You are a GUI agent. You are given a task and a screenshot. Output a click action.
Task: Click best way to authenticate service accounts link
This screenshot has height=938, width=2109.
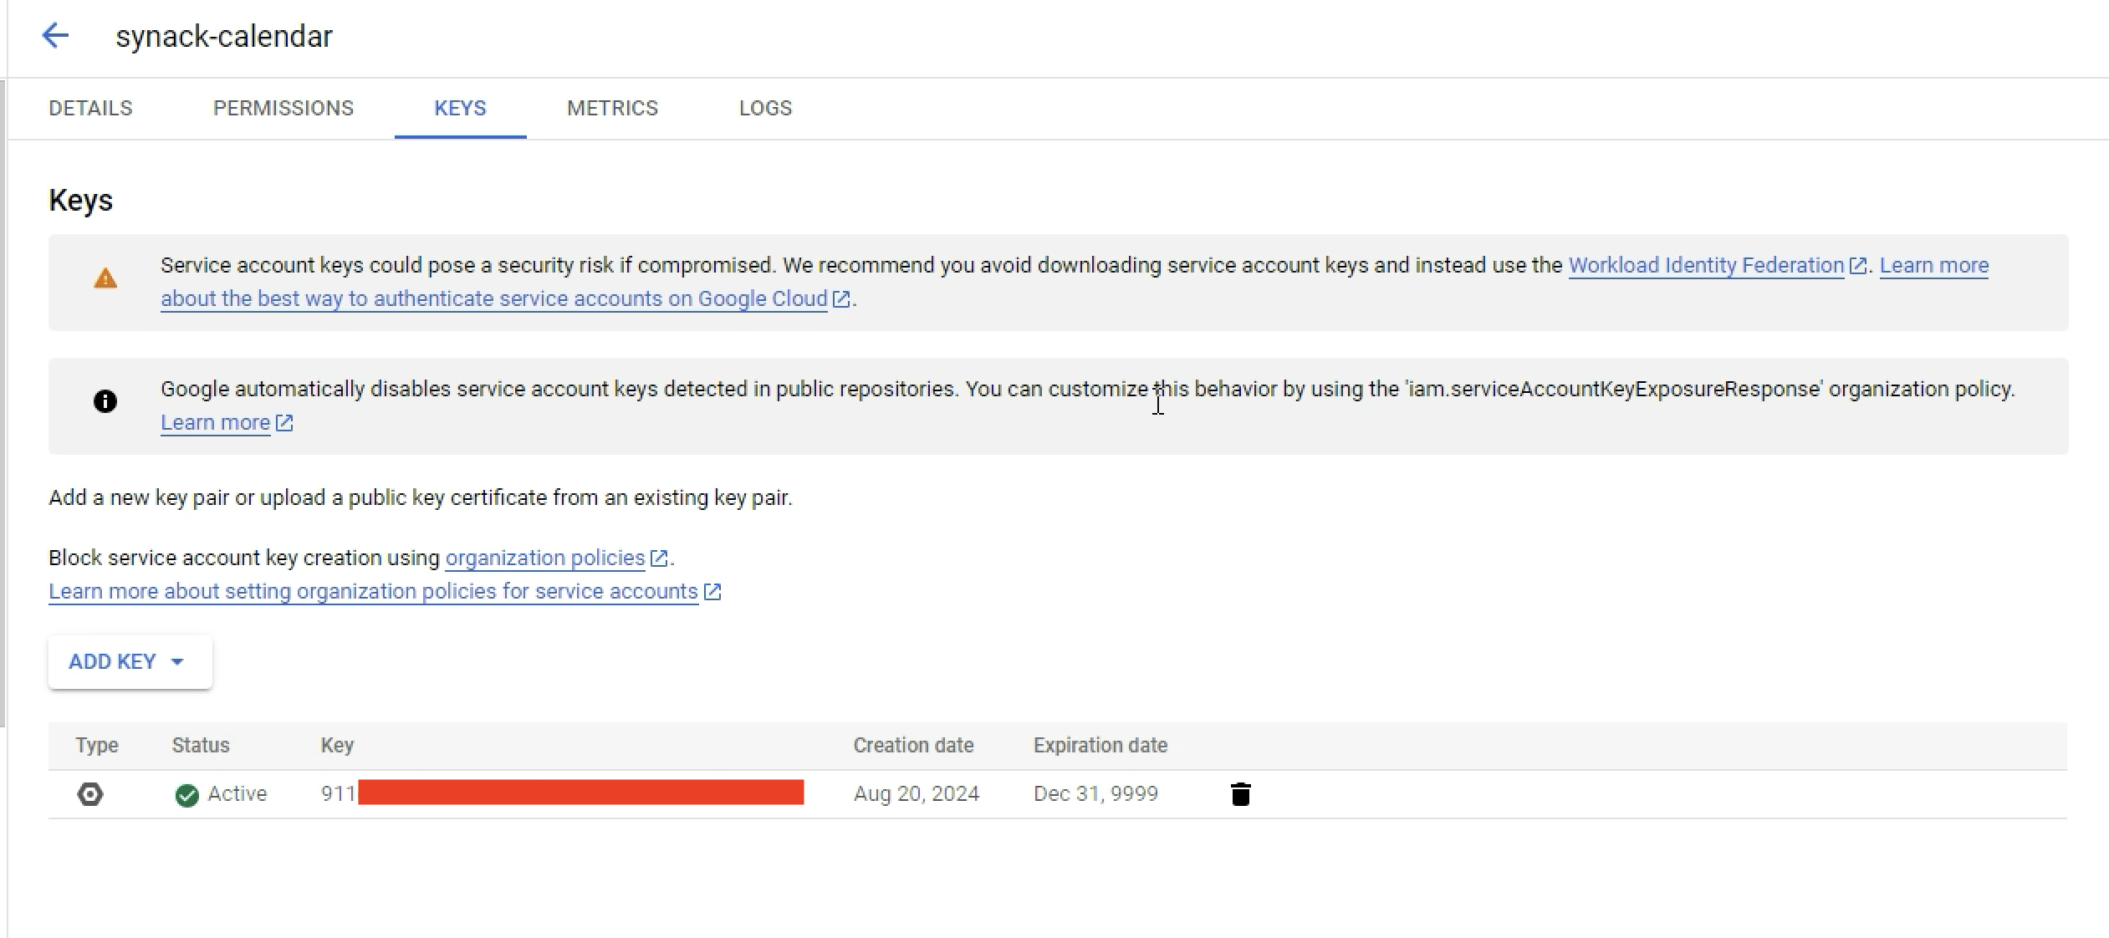493,299
